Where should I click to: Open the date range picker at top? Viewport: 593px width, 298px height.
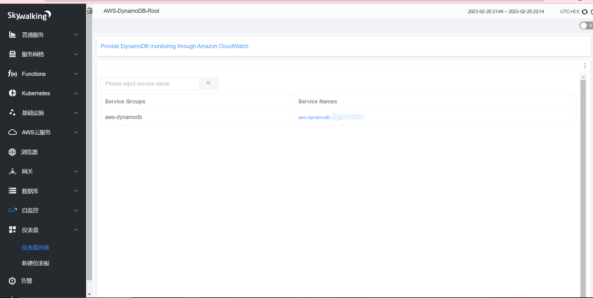506,12
